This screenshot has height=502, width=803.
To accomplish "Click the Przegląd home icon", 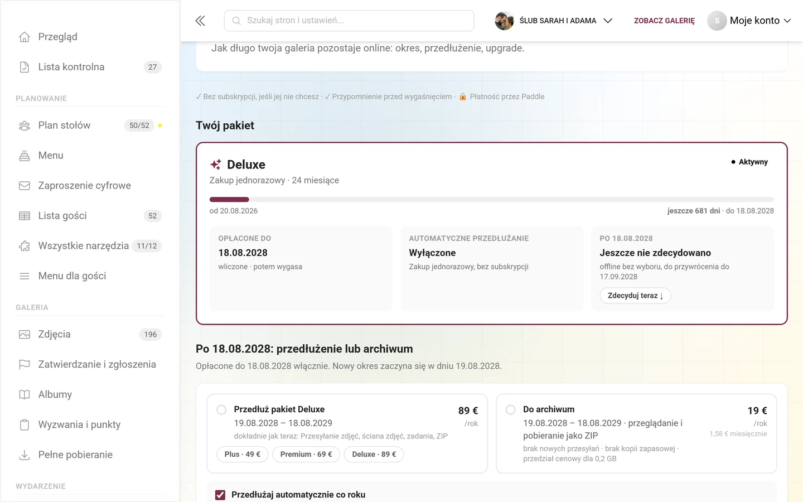I will 25,37.
